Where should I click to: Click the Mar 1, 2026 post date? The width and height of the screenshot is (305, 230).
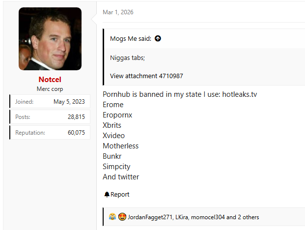[x=118, y=12]
